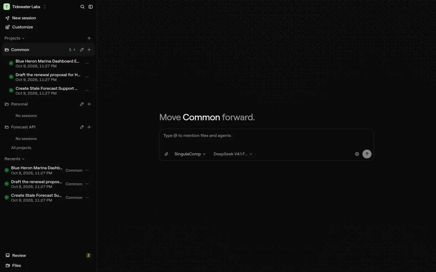Open Draft the renewal proposal project session
The height and width of the screenshot is (272, 436).
click(x=47, y=77)
